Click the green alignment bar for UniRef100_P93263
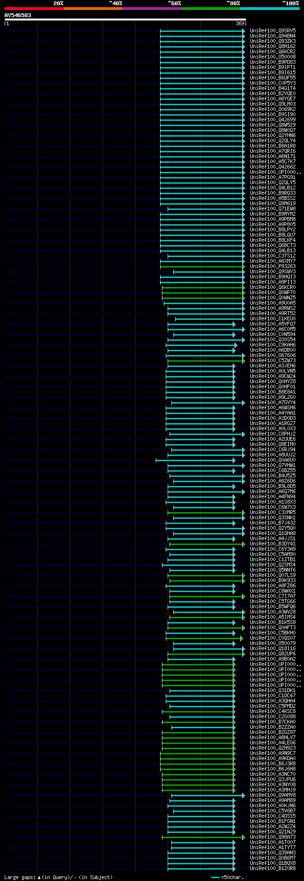The width and height of the screenshot is (304, 881). coord(202,266)
